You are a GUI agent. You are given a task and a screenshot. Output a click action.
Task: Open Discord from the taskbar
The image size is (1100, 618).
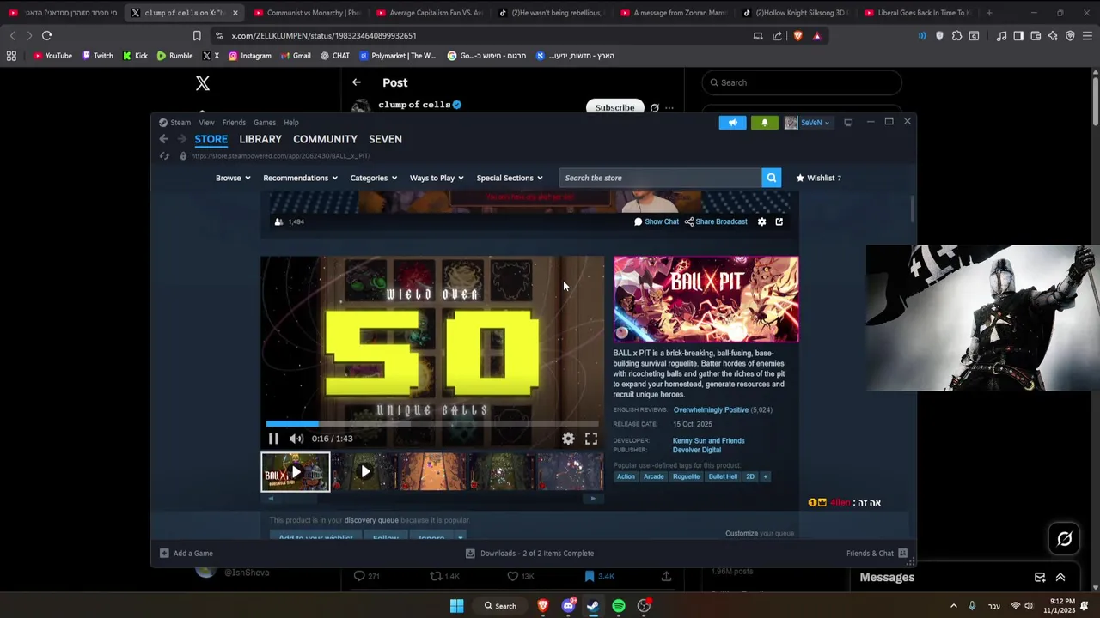(x=568, y=606)
